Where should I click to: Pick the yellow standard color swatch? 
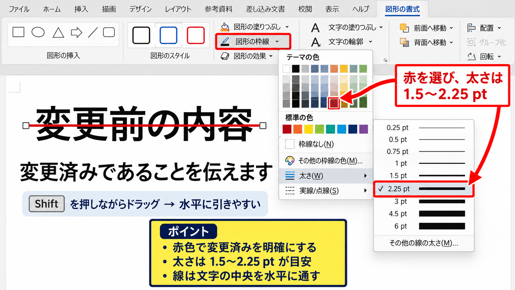click(309, 129)
